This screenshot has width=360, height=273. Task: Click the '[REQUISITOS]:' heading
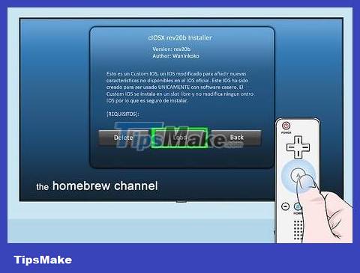tap(123, 114)
